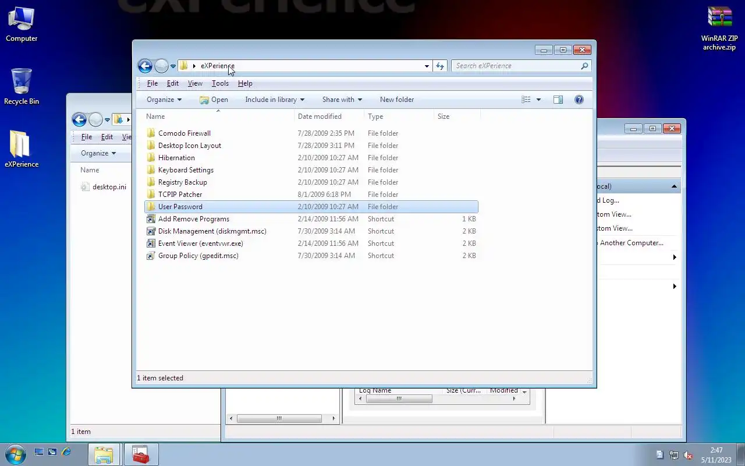Collapse the Actions section arrow in Event Viewer
The image size is (745, 466).
(674, 186)
